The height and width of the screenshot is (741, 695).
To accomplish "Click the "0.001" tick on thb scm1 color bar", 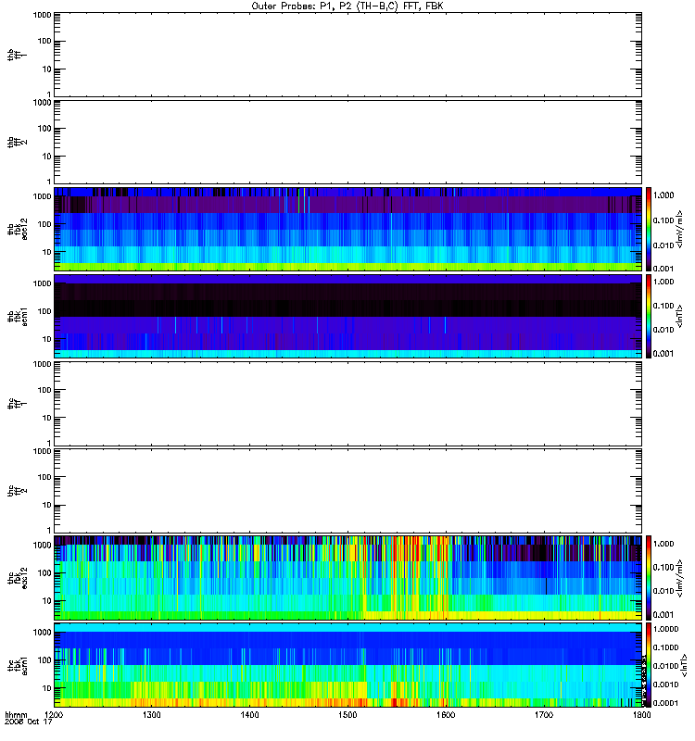I will 663,354.
